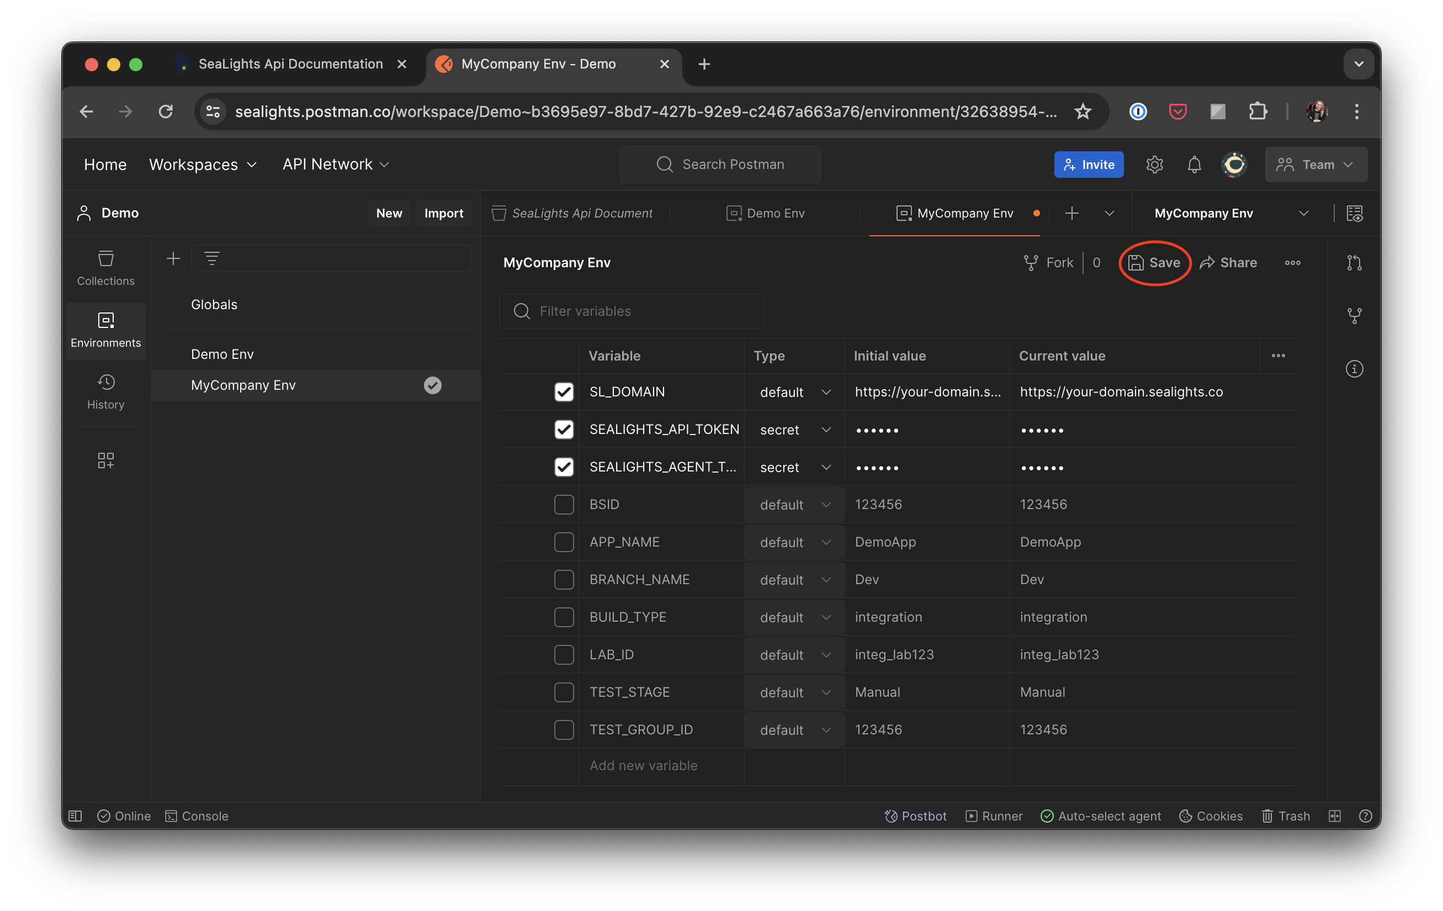Open the settings gear icon
Screen dimensions: 1443x911
click(x=1154, y=164)
